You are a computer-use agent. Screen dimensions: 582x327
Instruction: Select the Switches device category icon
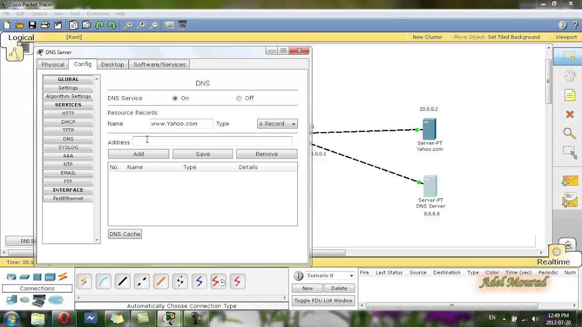tap(25, 277)
